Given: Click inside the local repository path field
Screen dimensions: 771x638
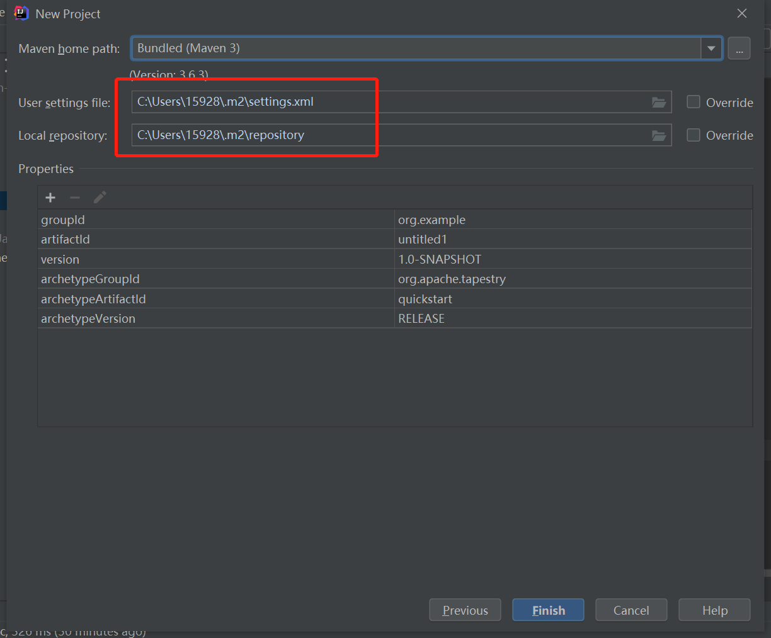Looking at the screenshot, I should [x=315, y=135].
